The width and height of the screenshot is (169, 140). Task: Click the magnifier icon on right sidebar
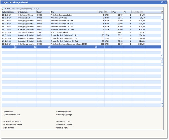(x=162, y=59)
